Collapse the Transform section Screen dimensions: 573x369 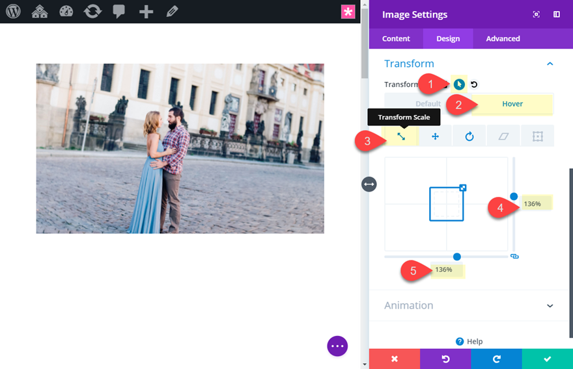550,64
